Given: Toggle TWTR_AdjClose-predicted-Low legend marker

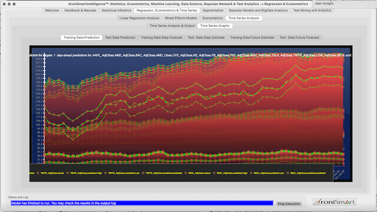Looking at the screenshot, I should 105,173.
